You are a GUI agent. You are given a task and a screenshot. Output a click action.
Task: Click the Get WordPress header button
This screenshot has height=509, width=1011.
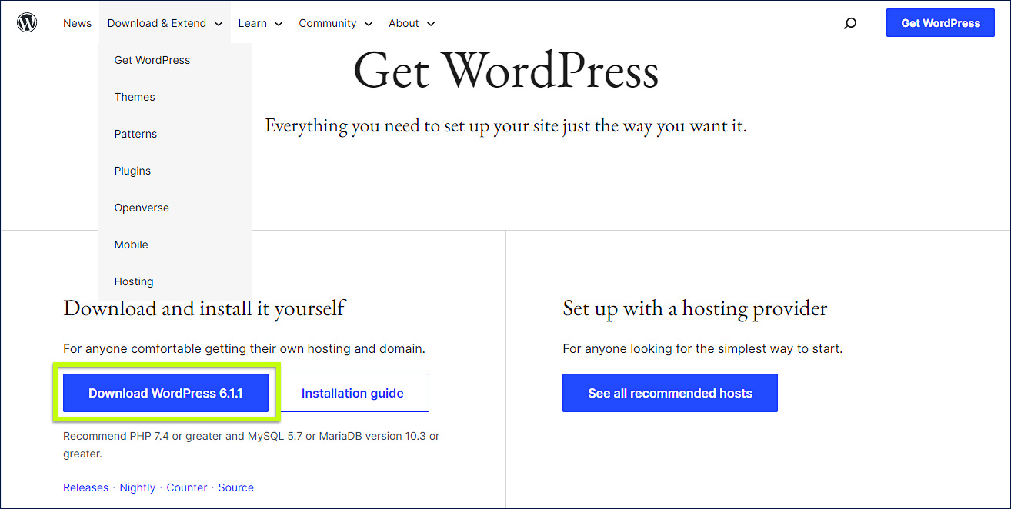click(x=940, y=23)
